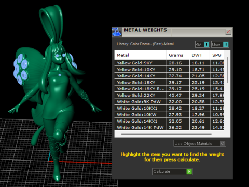This screenshot has width=249, height=187.
Task: Click the 17.96 DWT cell
Action: click(200, 115)
